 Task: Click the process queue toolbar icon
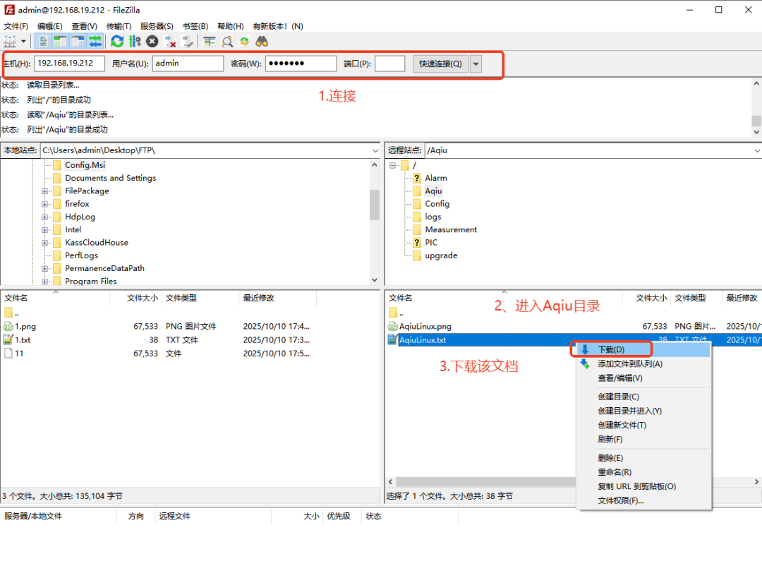click(x=134, y=42)
